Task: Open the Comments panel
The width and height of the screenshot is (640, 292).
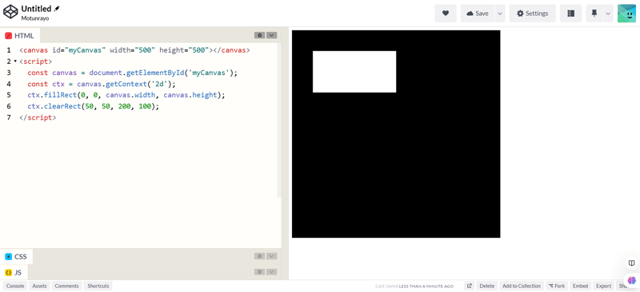Action: 66,286
